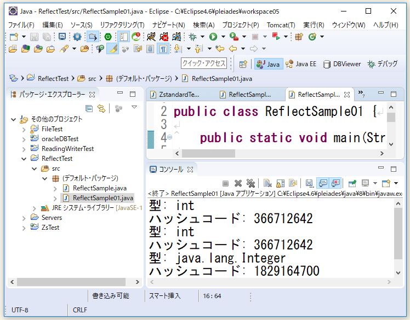Open the New wizard dropdown arrow
410x320 pixels.
[x=24, y=37]
